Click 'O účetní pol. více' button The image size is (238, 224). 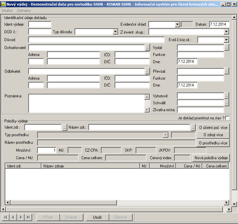[213, 127]
